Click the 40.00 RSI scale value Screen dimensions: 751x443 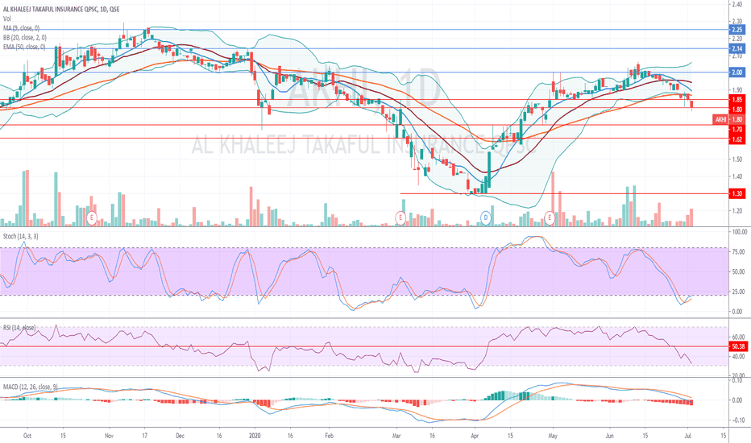(738, 357)
